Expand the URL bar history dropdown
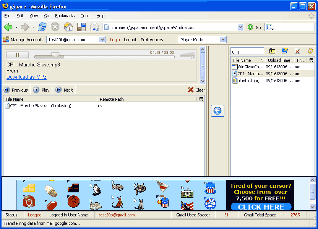The width and height of the screenshot is (318, 229). 240,27
